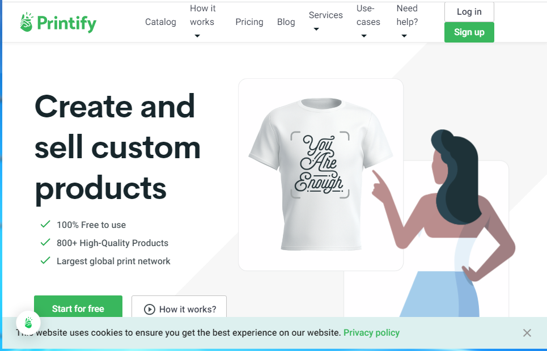Open the Blog menu link
Screen dimensions: 547x351
tap(286, 22)
